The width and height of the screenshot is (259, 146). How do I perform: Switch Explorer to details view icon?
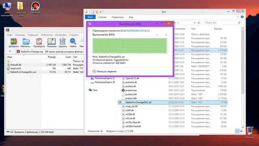(237, 131)
